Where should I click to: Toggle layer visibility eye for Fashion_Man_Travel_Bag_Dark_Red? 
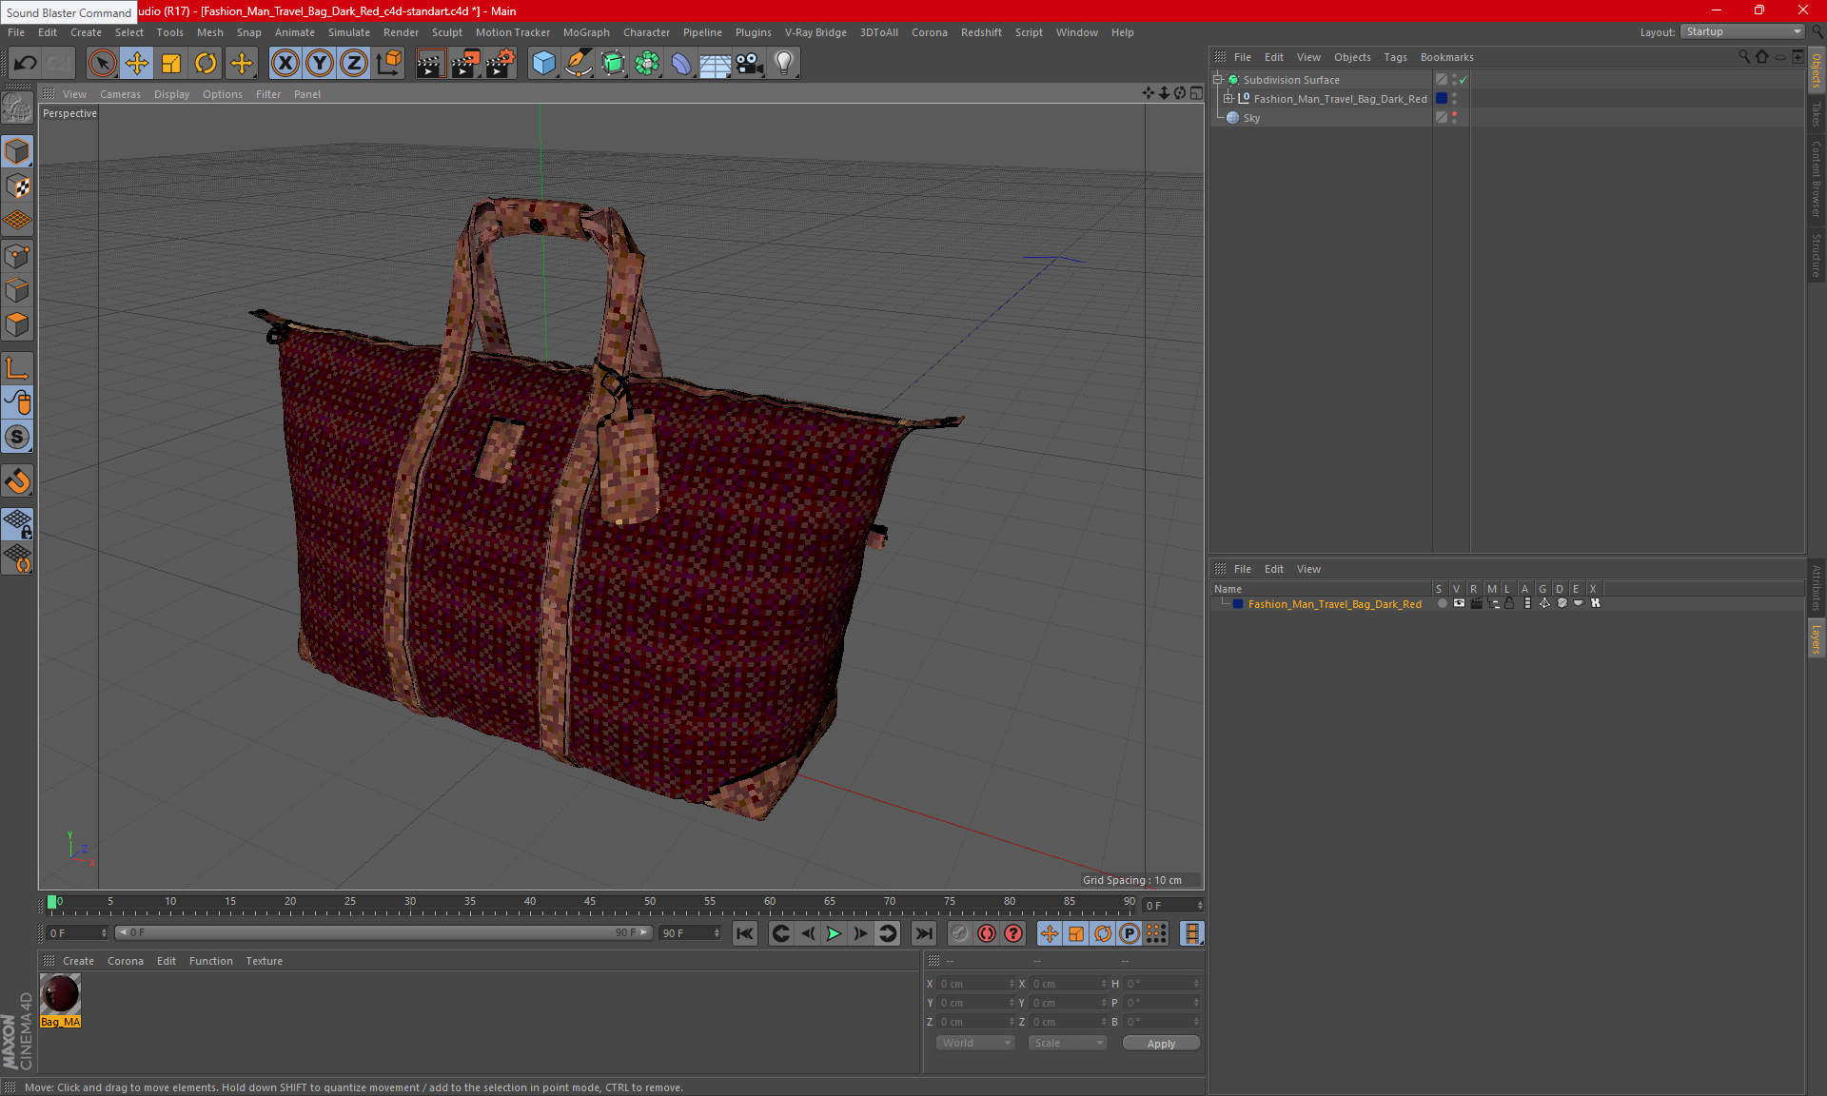[1459, 603]
